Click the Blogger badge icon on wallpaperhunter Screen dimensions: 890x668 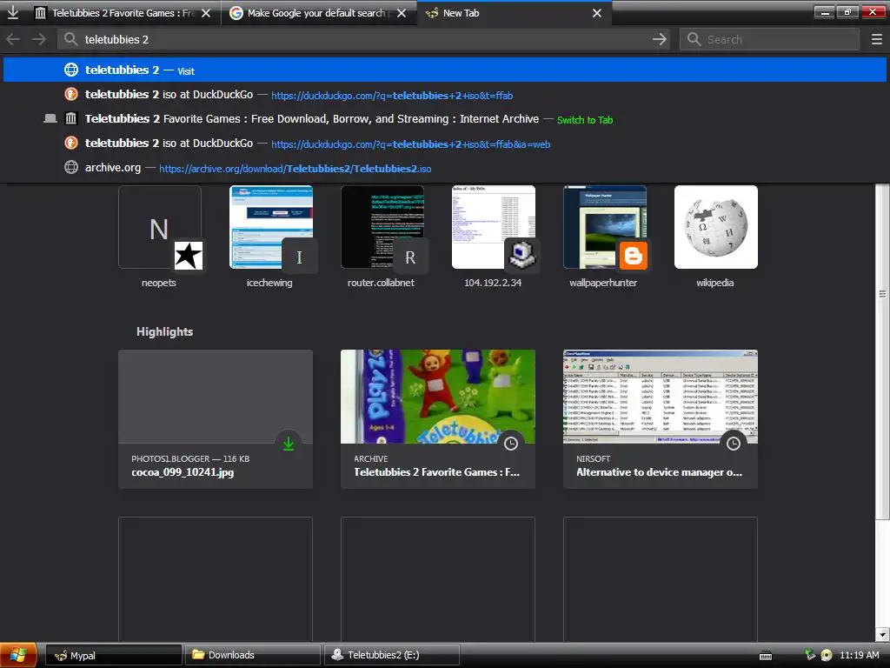pyautogui.click(x=633, y=256)
